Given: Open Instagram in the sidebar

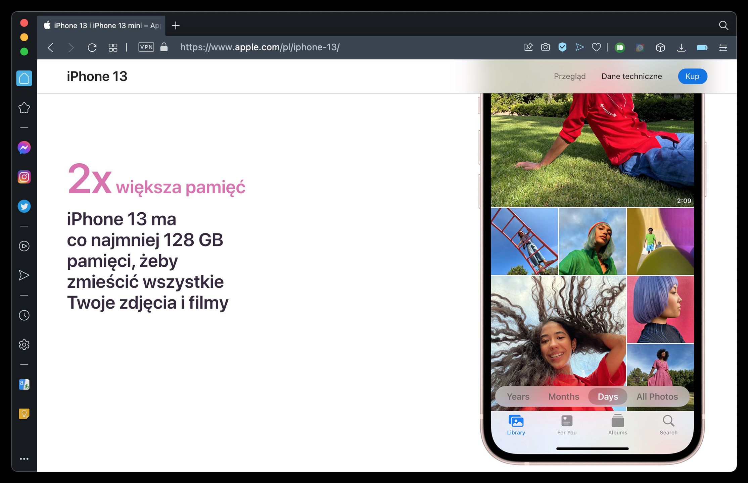Looking at the screenshot, I should pos(24,177).
